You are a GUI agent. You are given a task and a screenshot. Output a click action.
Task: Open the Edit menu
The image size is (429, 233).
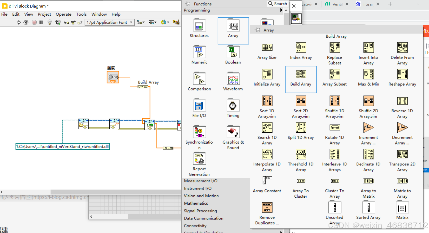tap(16, 14)
